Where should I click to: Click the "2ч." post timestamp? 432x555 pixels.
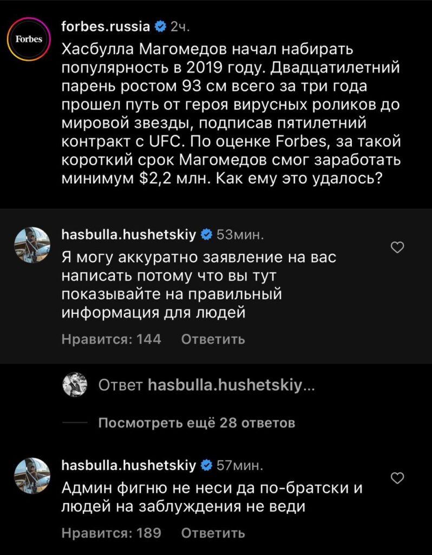(x=180, y=27)
